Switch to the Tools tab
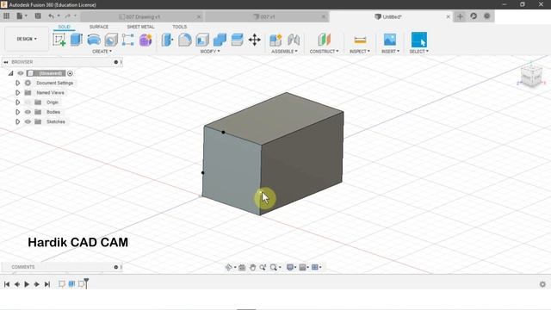Screen dimensions: 551x310 click(x=179, y=27)
